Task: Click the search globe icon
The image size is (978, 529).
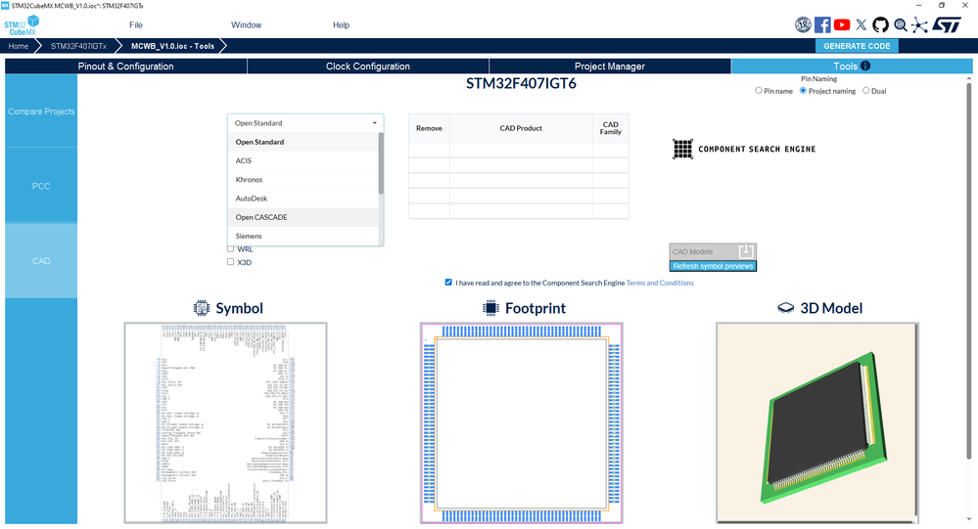Action: pyautogui.click(x=900, y=24)
